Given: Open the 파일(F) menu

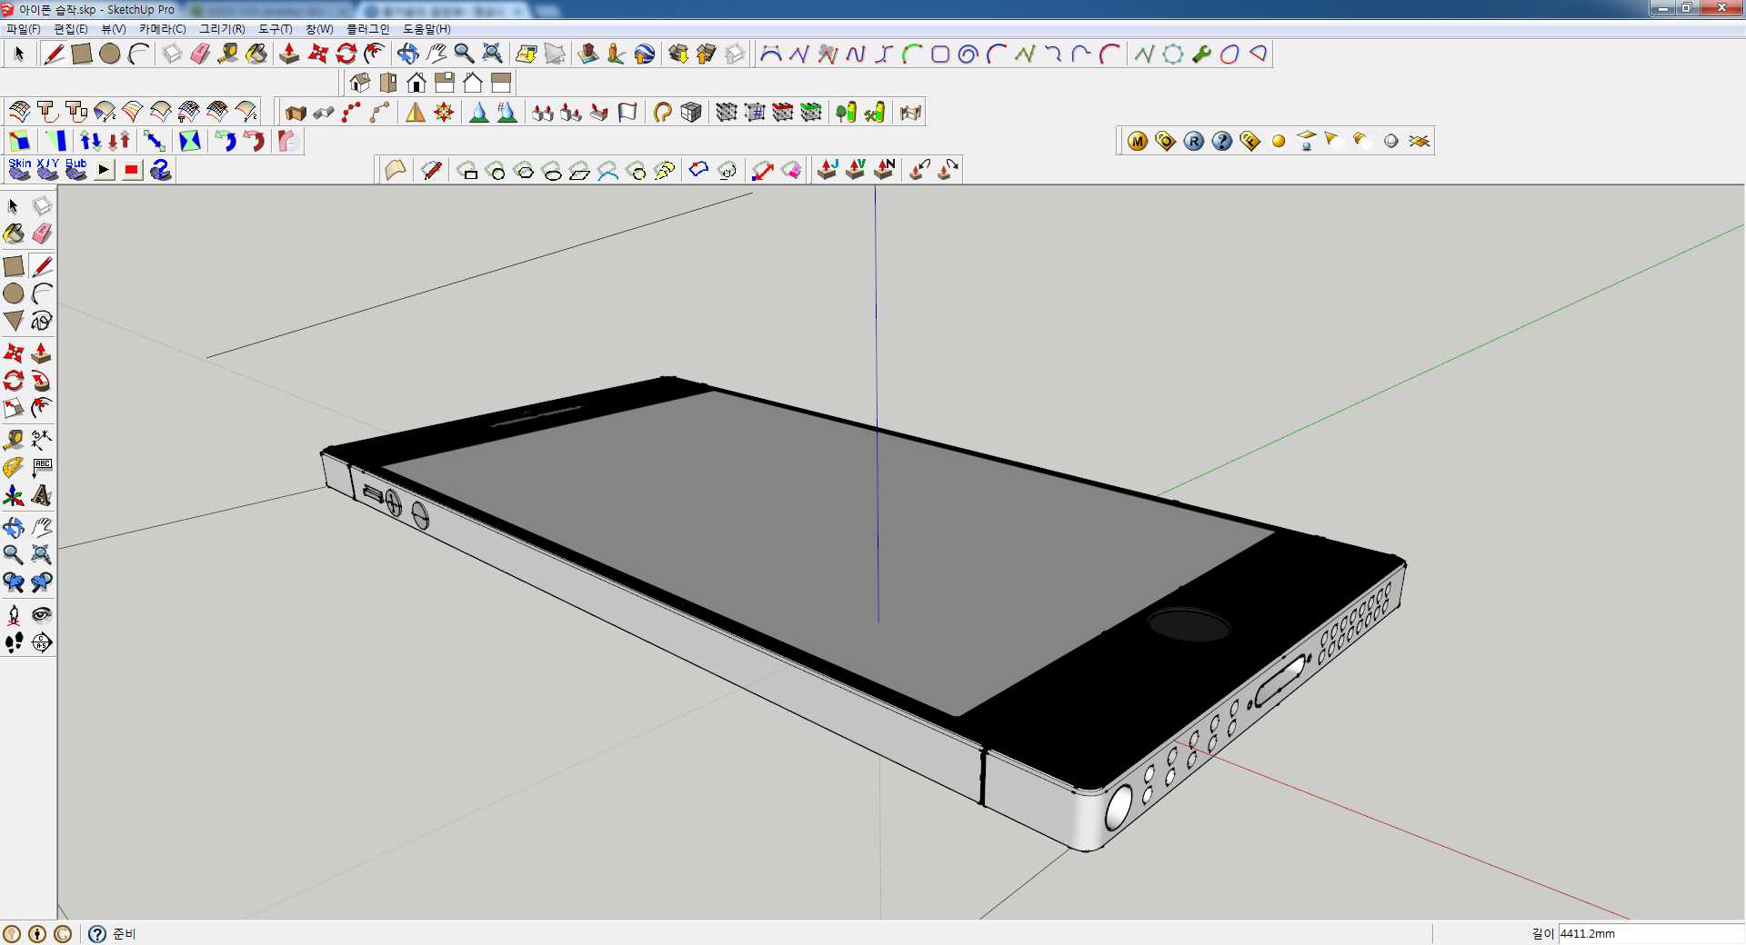Looking at the screenshot, I should (x=23, y=29).
